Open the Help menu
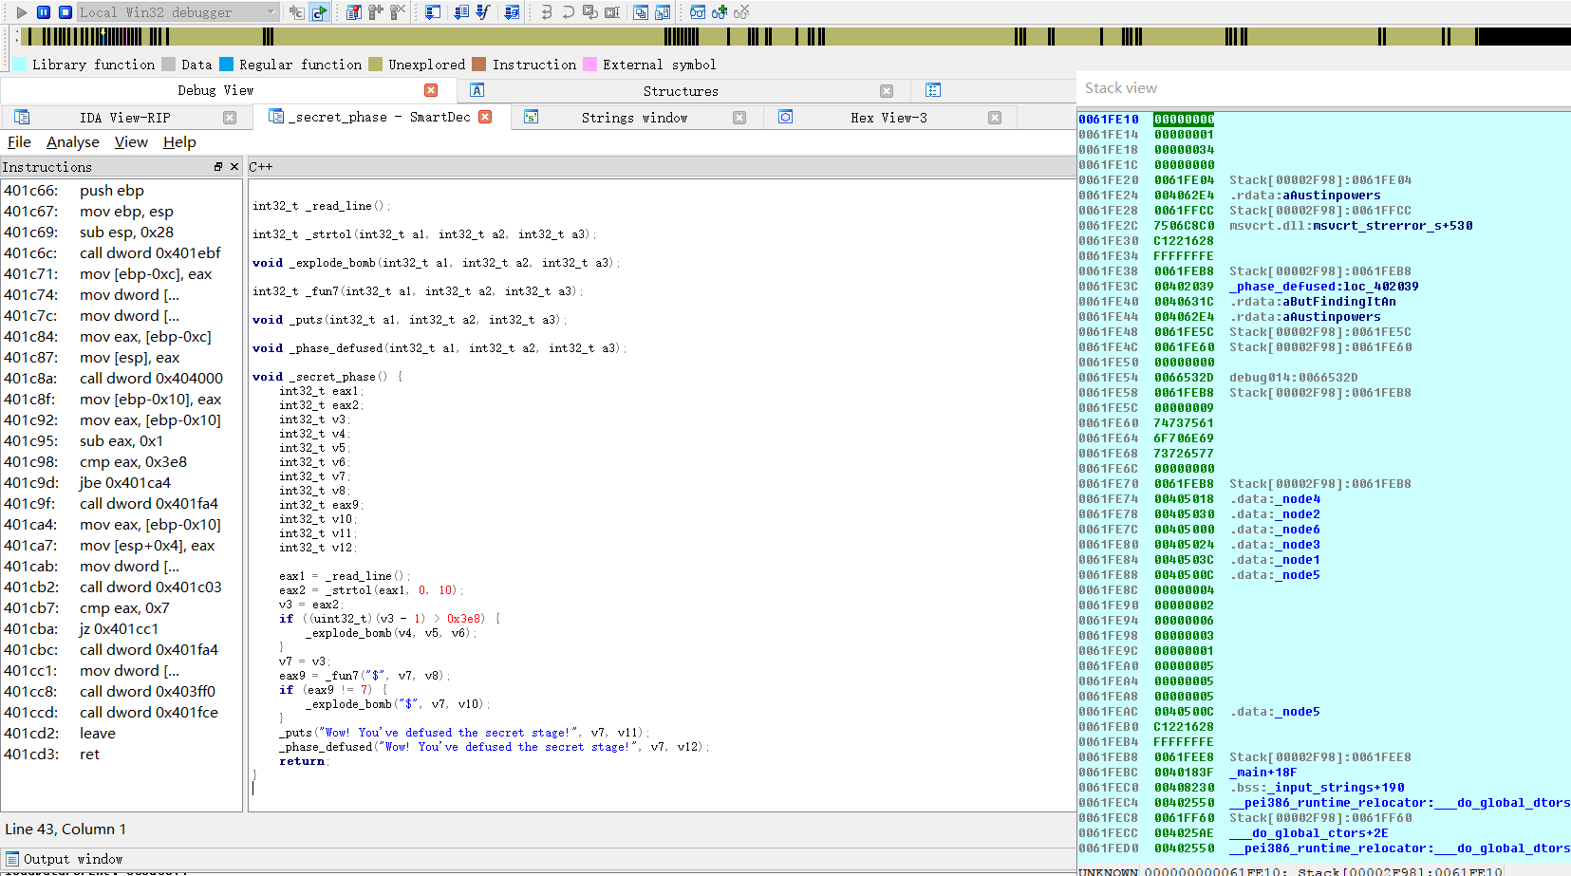 [x=179, y=142]
